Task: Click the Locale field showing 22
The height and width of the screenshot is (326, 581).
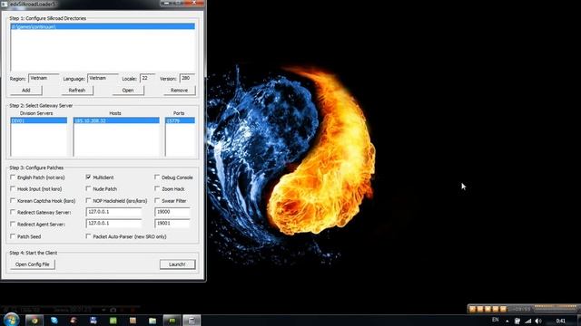Action: click(x=147, y=79)
